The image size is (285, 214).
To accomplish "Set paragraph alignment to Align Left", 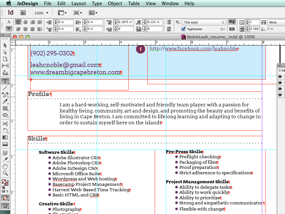I will point(18,22).
